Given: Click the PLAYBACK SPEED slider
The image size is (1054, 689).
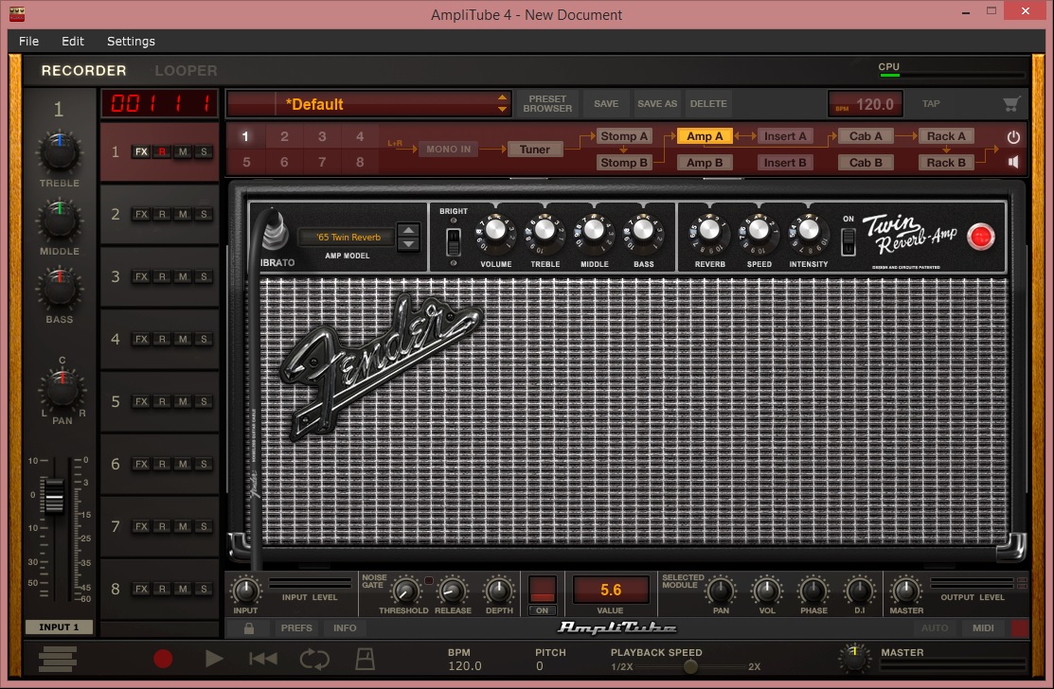Looking at the screenshot, I should pos(690,667).
